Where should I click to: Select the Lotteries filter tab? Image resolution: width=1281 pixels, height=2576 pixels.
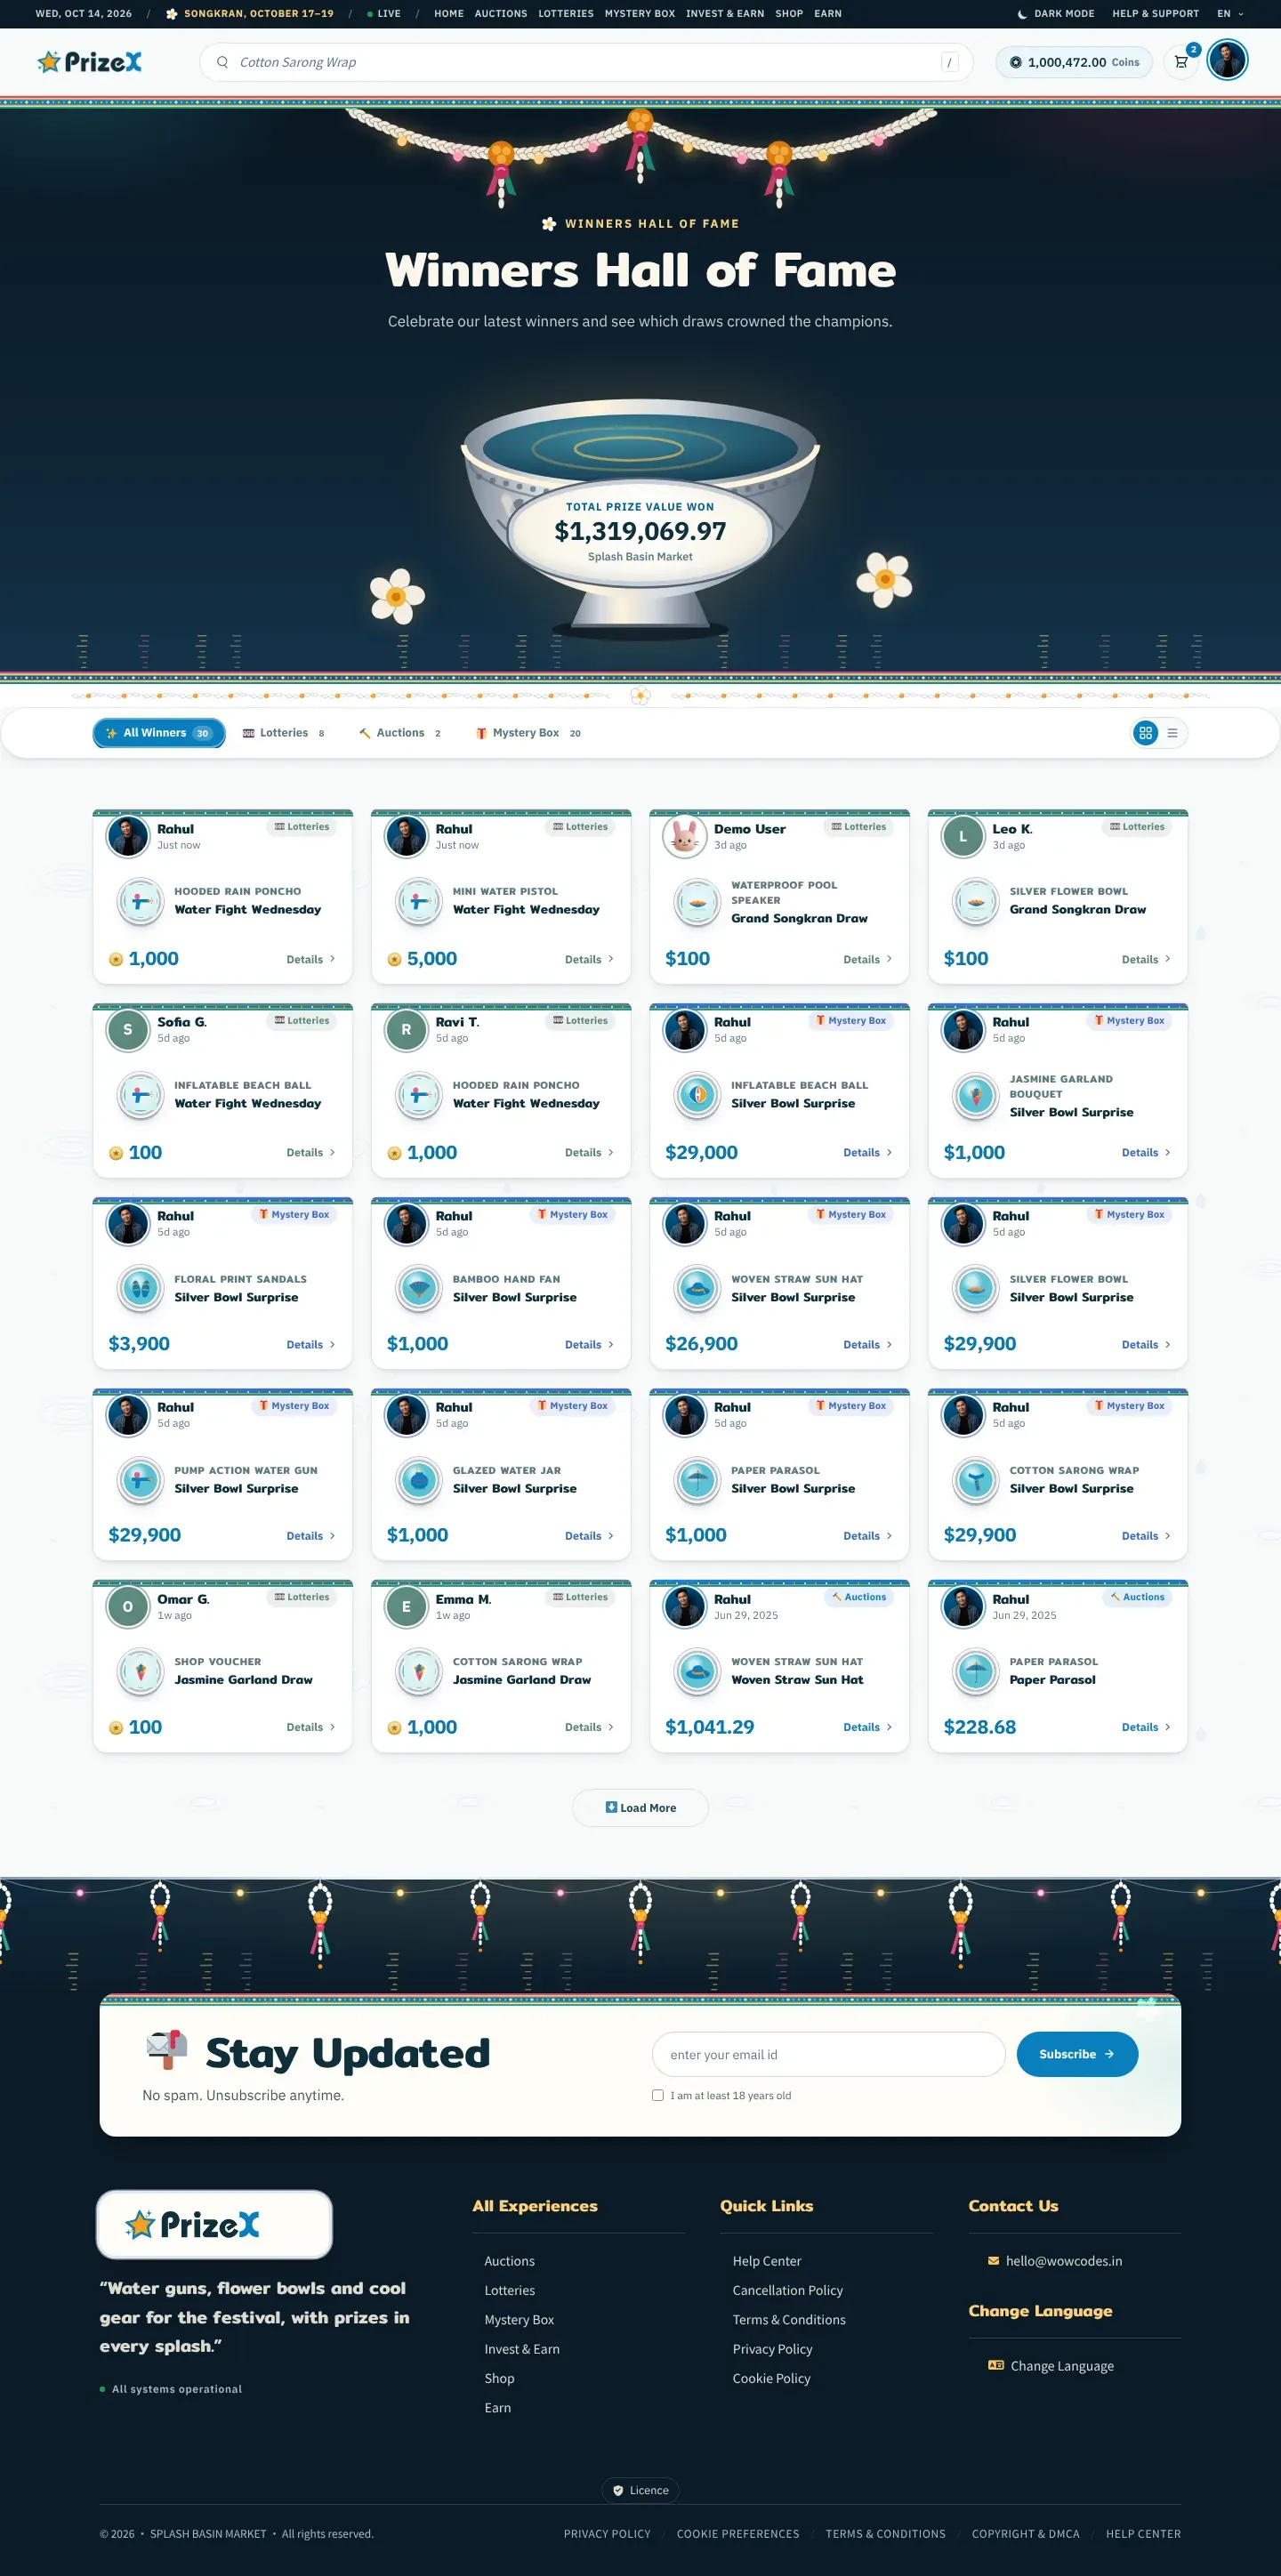point(284,733)
